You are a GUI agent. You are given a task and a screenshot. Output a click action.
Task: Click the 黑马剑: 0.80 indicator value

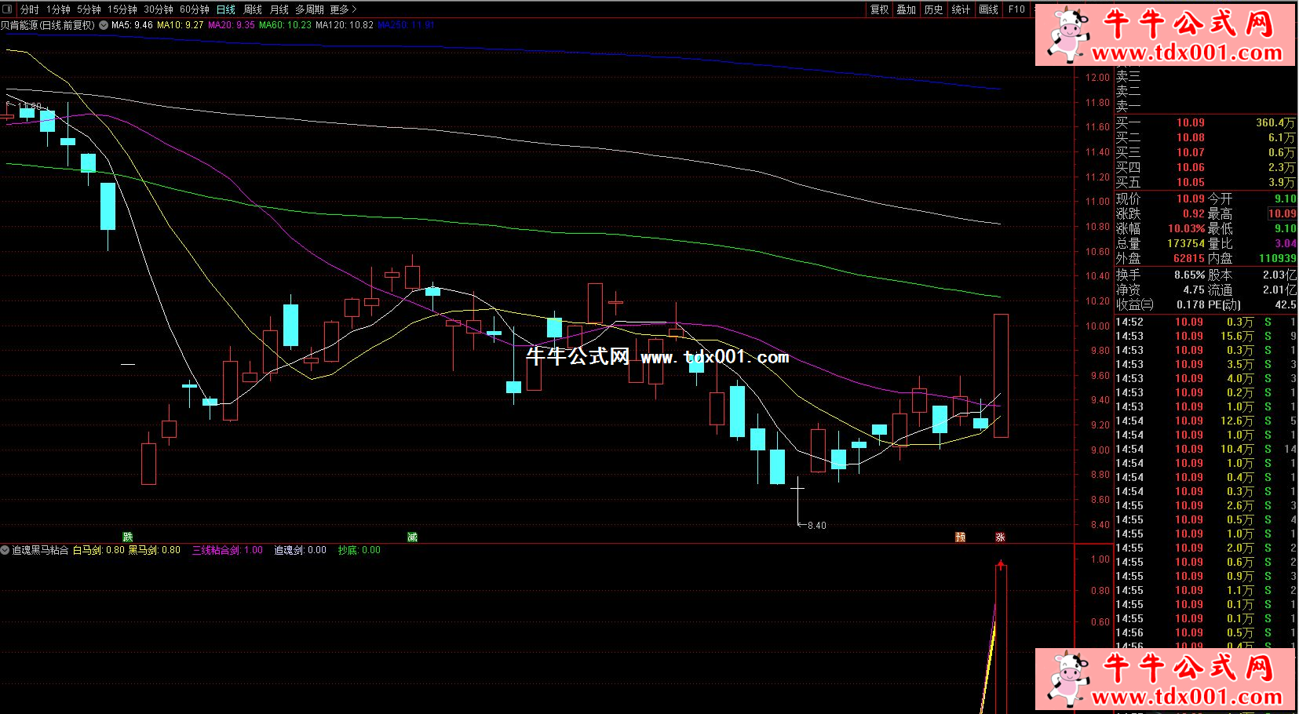tap(155, 550)
